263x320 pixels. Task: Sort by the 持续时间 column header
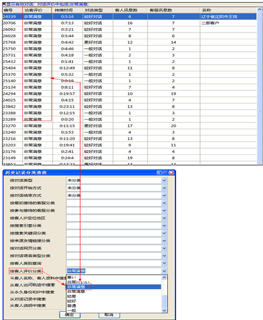tap(67, 10)
